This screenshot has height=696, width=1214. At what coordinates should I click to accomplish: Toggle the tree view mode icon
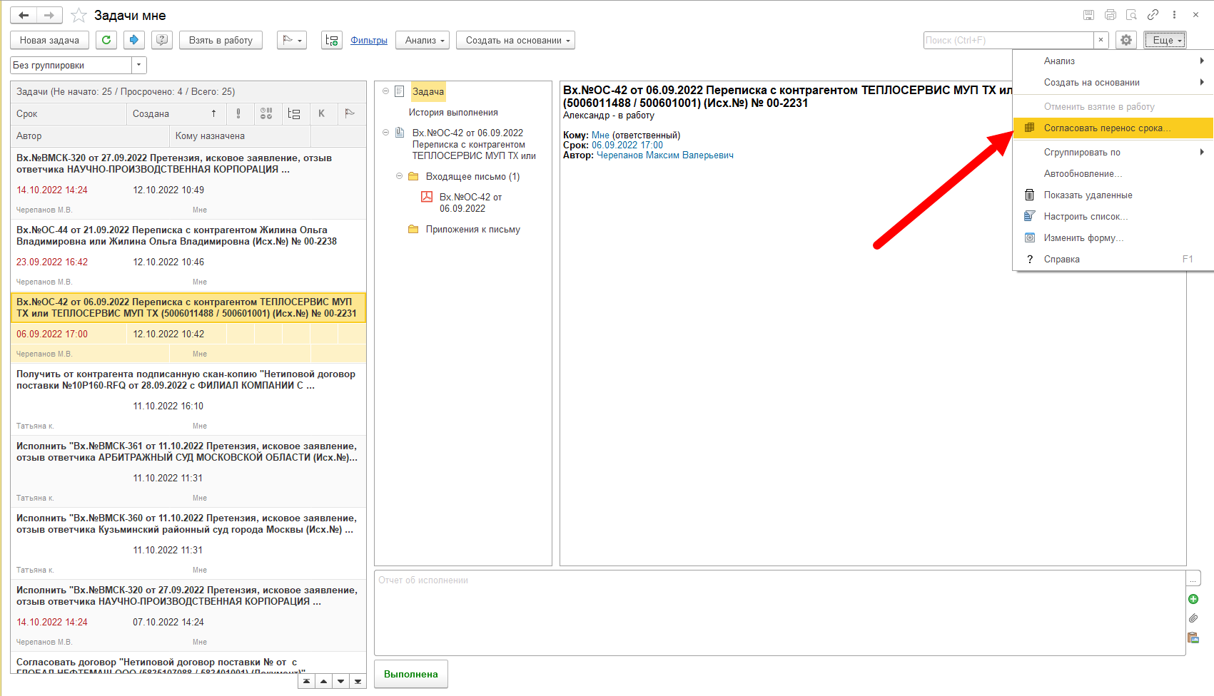pyautogui.click(x=332, y=40)
